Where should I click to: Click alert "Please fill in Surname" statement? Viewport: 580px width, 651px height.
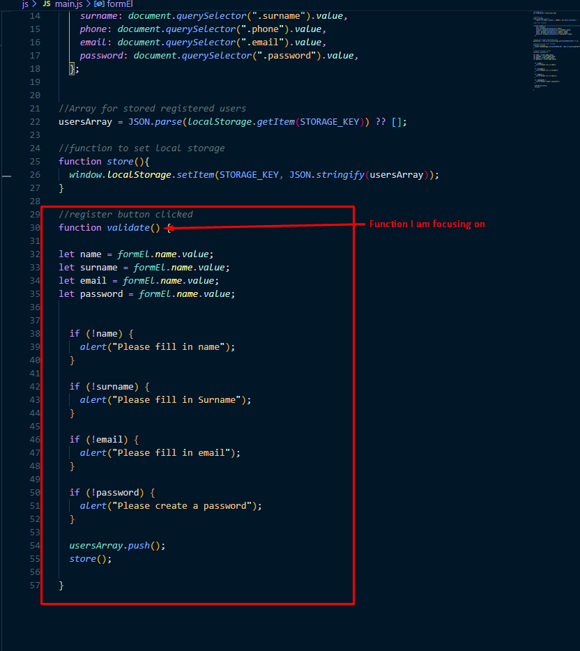point(166,400)
